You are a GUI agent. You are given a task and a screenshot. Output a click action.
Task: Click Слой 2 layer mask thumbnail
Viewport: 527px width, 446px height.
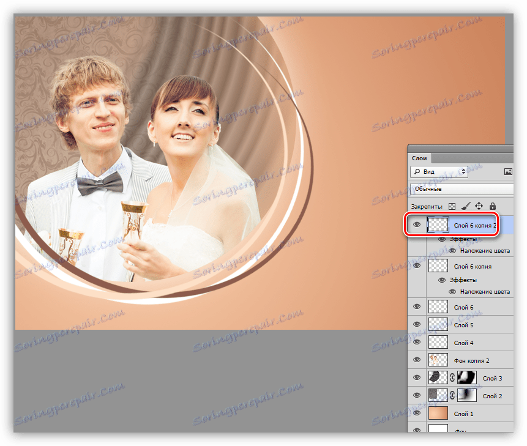[467, 395]
